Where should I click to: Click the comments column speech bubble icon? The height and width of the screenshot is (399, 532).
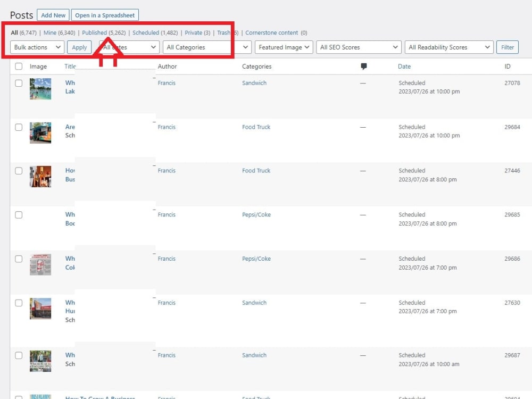364,66
